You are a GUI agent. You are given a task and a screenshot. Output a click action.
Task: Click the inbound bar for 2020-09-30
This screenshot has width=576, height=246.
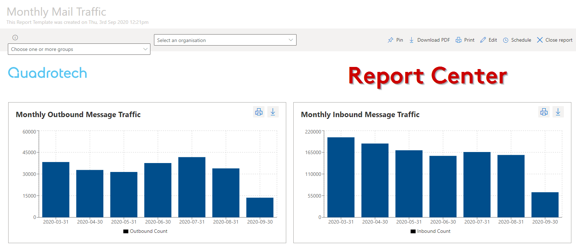coord(545,205)
